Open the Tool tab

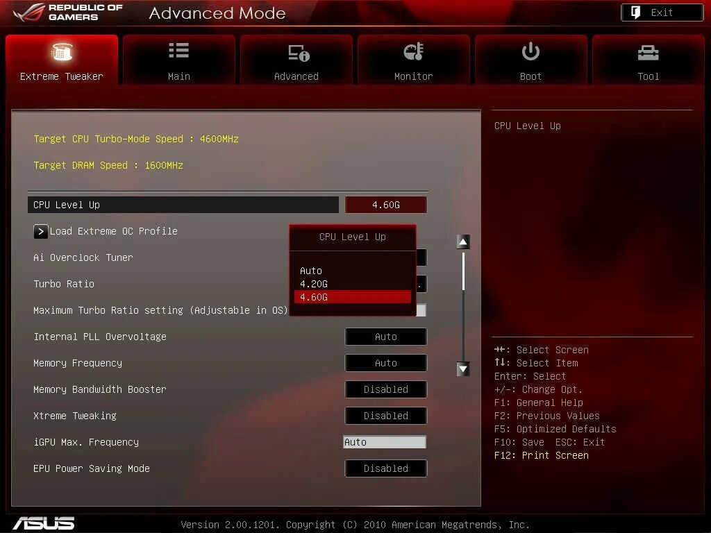click(x=648, y=60)
